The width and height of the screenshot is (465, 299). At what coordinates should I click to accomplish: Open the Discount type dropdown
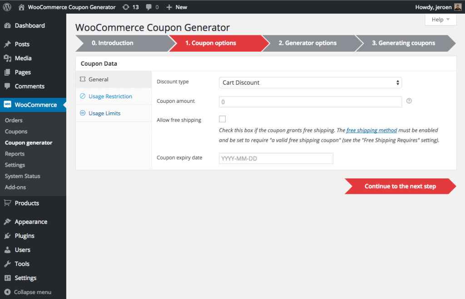[310, 82]
